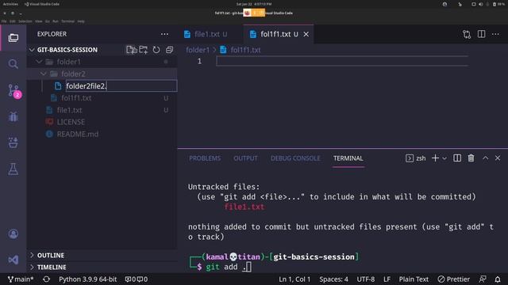Open fol1f1.txt in the explorer tree
The width and height of the screenshot is (508, 285).
click(x=76, y=98)
